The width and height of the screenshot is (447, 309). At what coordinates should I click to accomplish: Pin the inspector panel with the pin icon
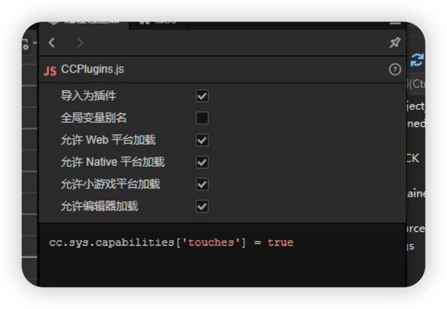coord(394,43)
